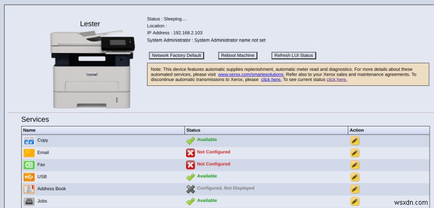
Task: Follow 'click here' to see current status
Action: [337, 79]
